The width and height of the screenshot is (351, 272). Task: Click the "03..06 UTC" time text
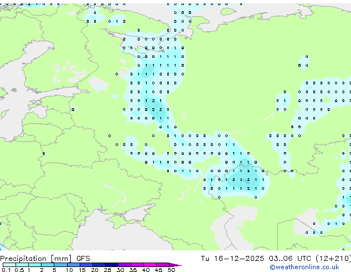290,259
